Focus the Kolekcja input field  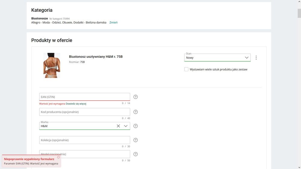85,140
